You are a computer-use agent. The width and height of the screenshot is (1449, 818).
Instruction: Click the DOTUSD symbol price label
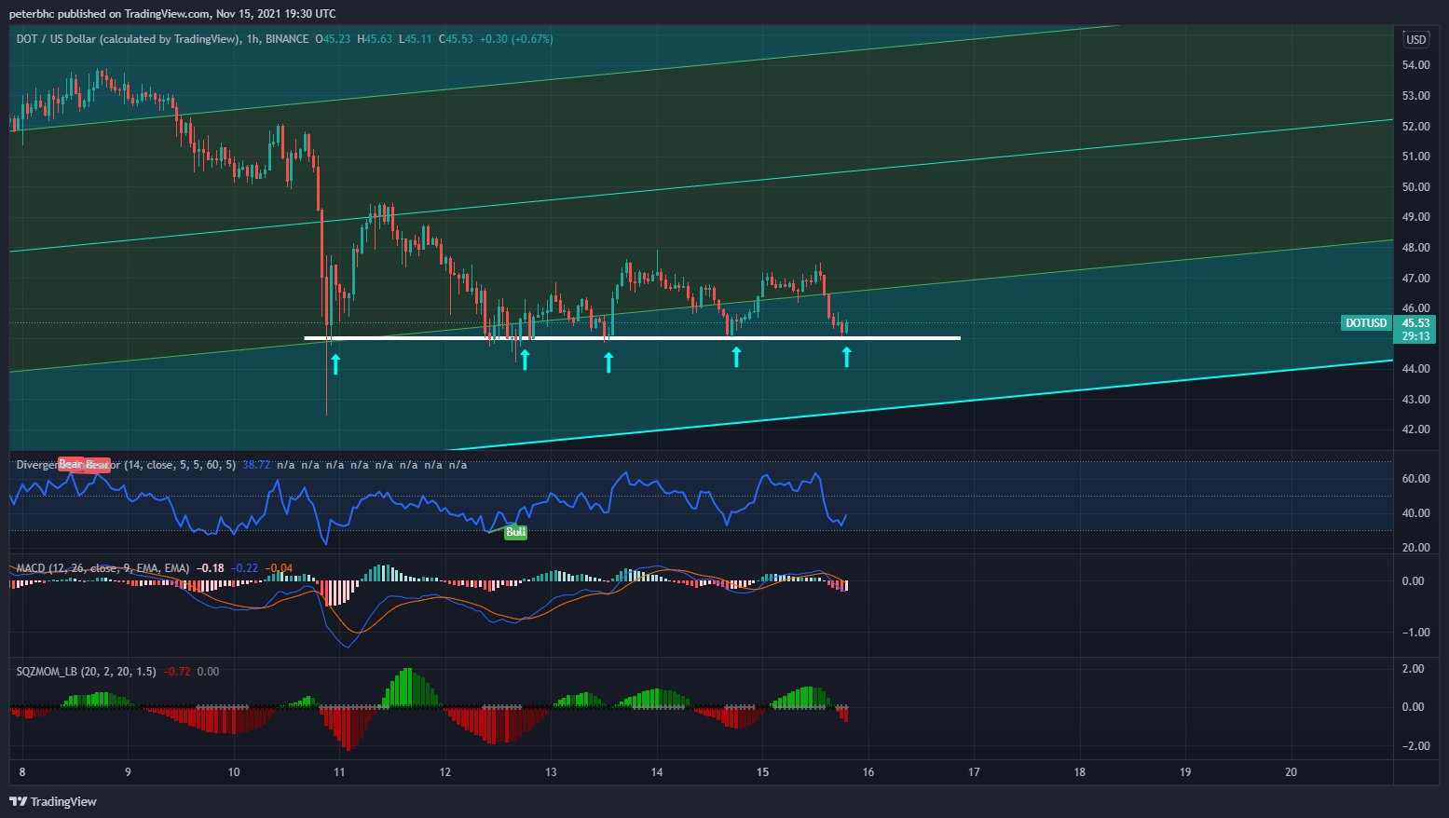1366,323
